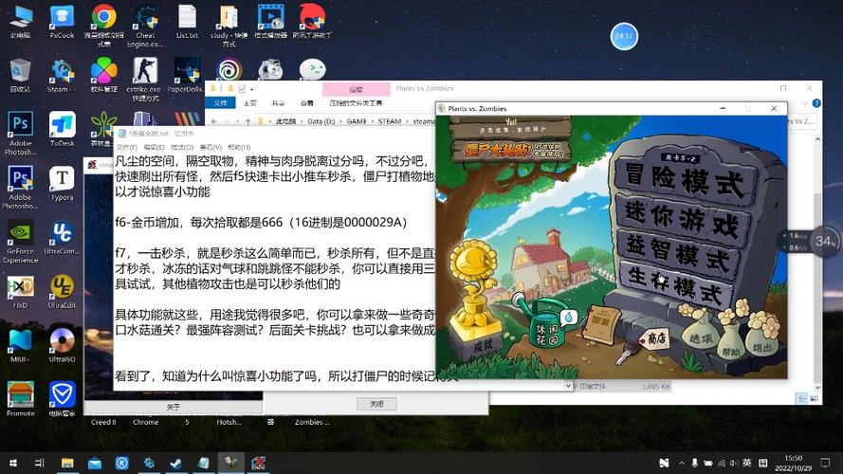The height and width of the screenshot is (474, 843).
Task: Click the Help vase (帮助)
Action: 732,342
